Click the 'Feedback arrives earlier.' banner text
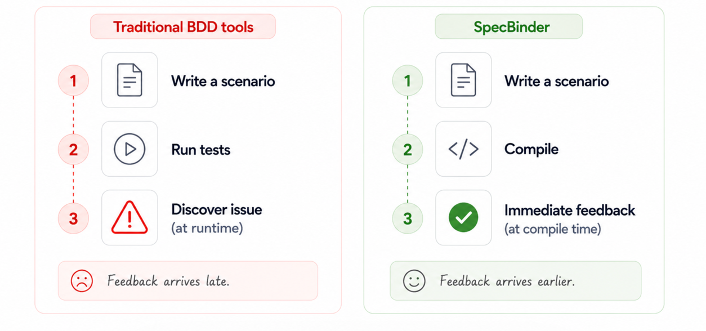The image size is (706, 331). point(507,281)
